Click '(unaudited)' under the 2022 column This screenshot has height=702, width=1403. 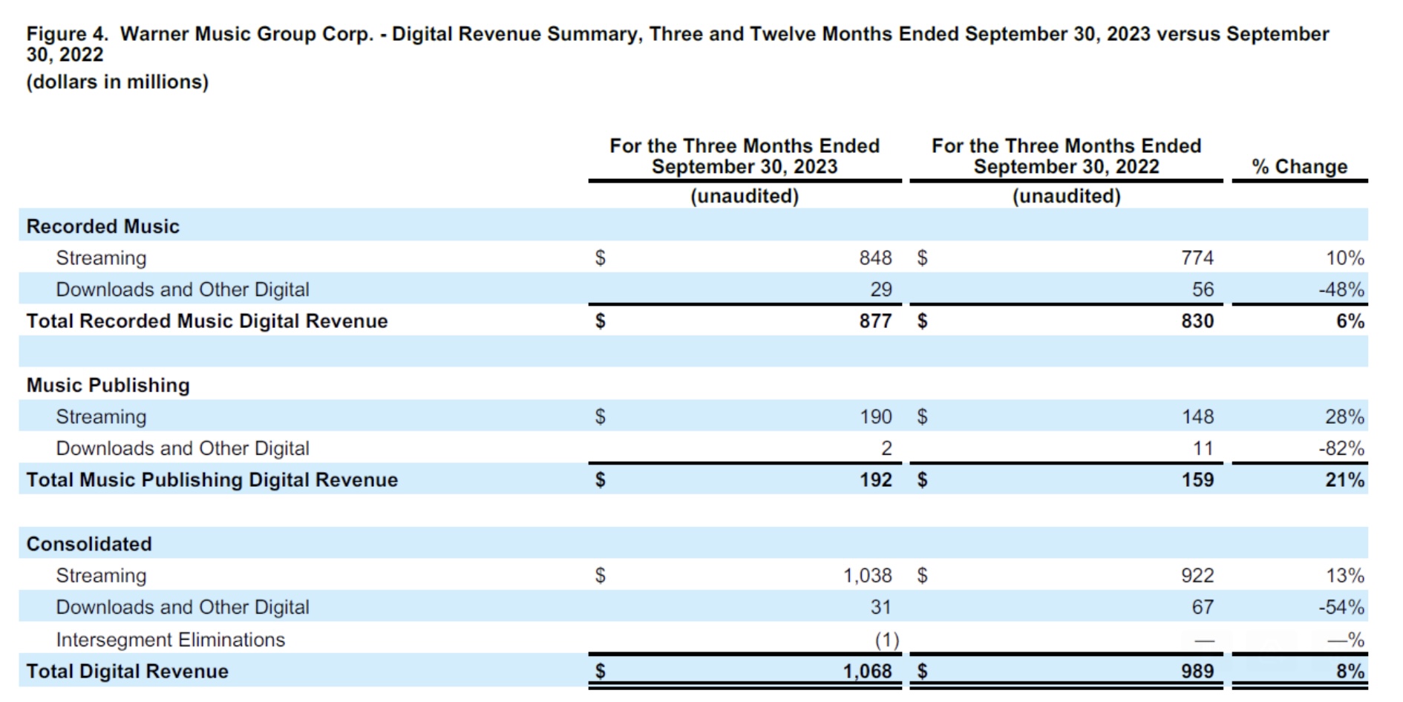click(x=1067, y=196)
